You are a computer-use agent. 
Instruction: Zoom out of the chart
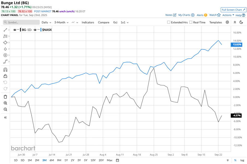(5, 110)
